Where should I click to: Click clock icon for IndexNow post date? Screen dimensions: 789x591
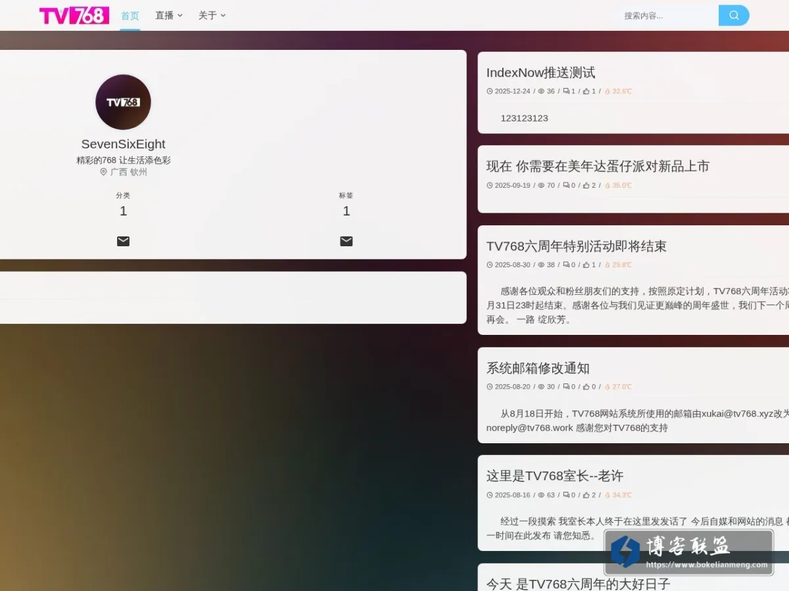[x=490, y=91]
